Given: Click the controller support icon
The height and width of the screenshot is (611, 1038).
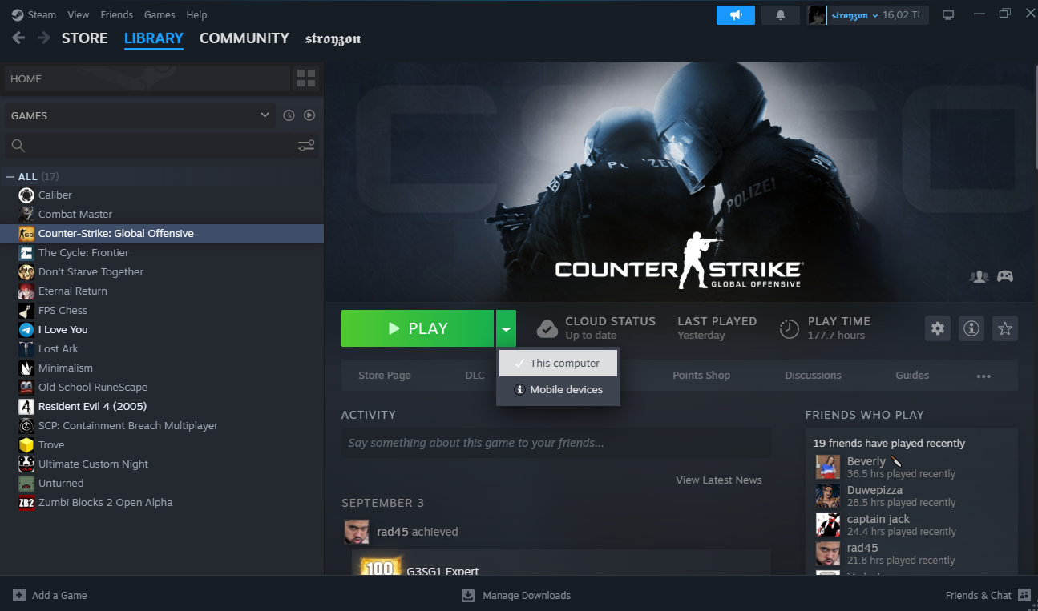Looking at the screenshot, I should [1004, 276].
